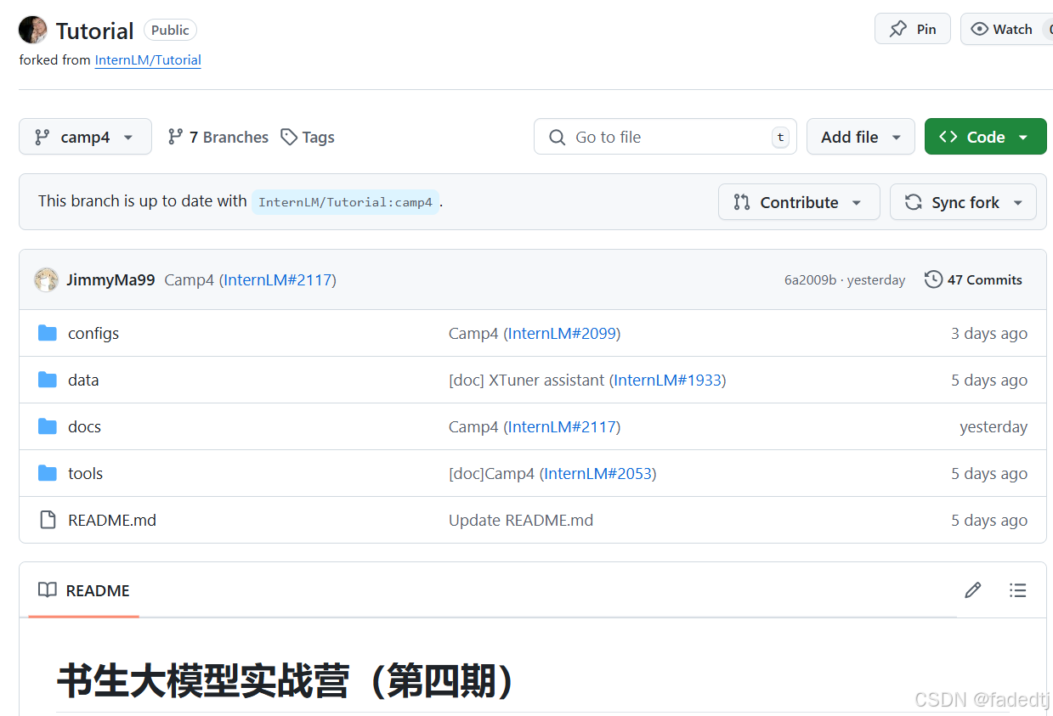Click the Public visibility badge

coord(170,30)
